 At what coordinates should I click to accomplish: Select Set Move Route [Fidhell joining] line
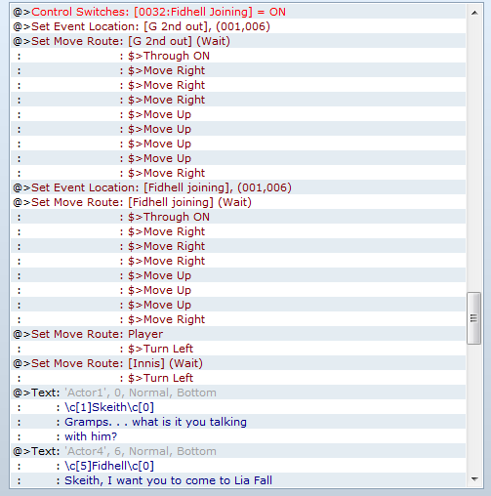pyautogui.click(x=238, y=202)
